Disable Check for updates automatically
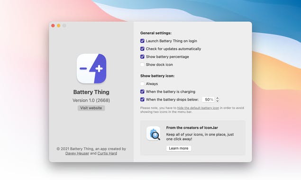The image size is (301, 180). click(142, 49)
